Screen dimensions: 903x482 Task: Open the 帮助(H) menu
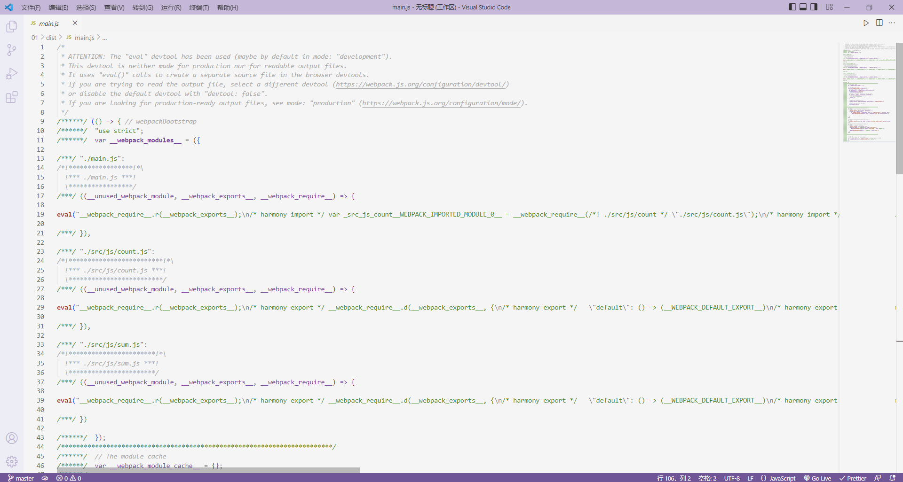(x=228, y=8)
